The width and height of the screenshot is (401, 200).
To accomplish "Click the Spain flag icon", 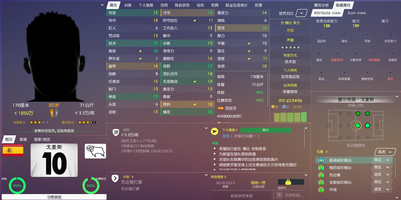I will 13,150.
